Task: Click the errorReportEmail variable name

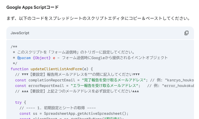Action: [46, 86]
